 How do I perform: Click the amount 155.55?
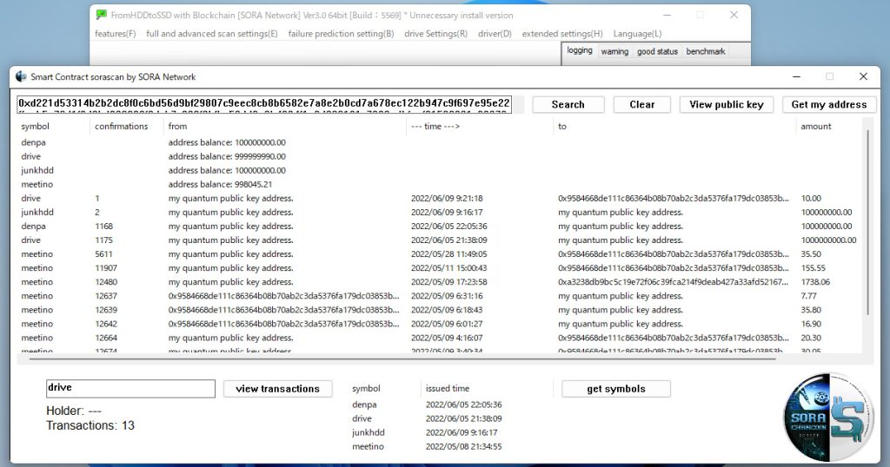[813, 268]
